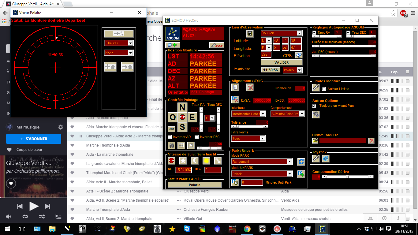Click the Dx reset sync icon

click(x=235, y=100)
